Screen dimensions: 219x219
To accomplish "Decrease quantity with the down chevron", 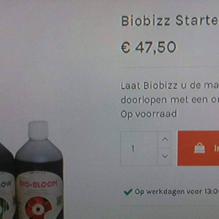I will [165, 156].
